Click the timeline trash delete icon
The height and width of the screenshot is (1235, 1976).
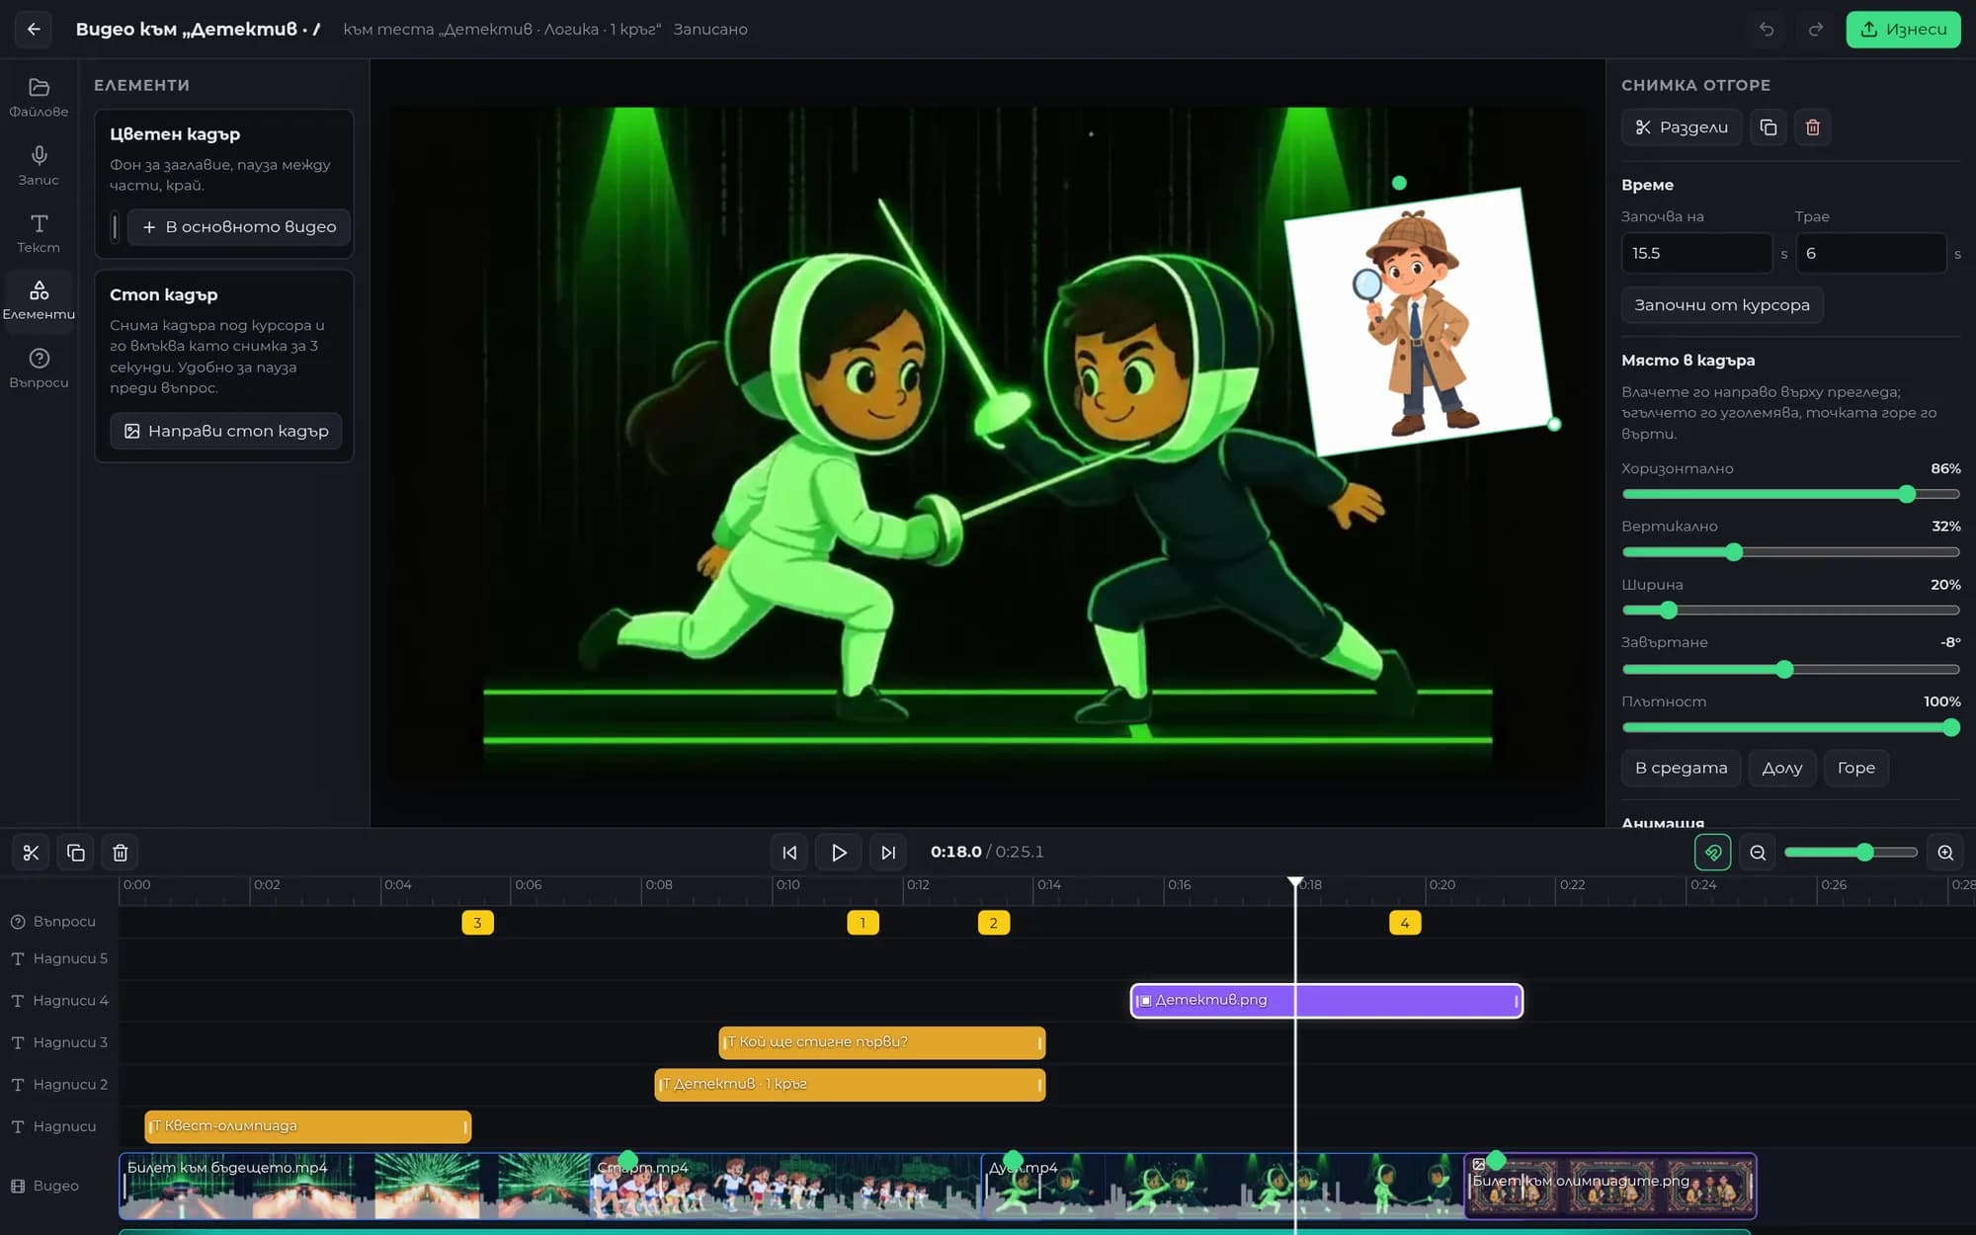(x=121, y=853)
